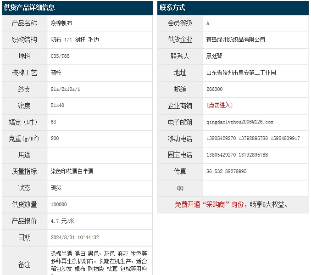Click the company name 青岛绿州纺织品有限公司

coord(236,39)
